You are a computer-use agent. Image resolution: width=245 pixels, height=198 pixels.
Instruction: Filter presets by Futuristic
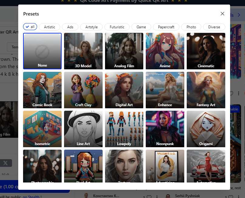(x=117, y=27)
